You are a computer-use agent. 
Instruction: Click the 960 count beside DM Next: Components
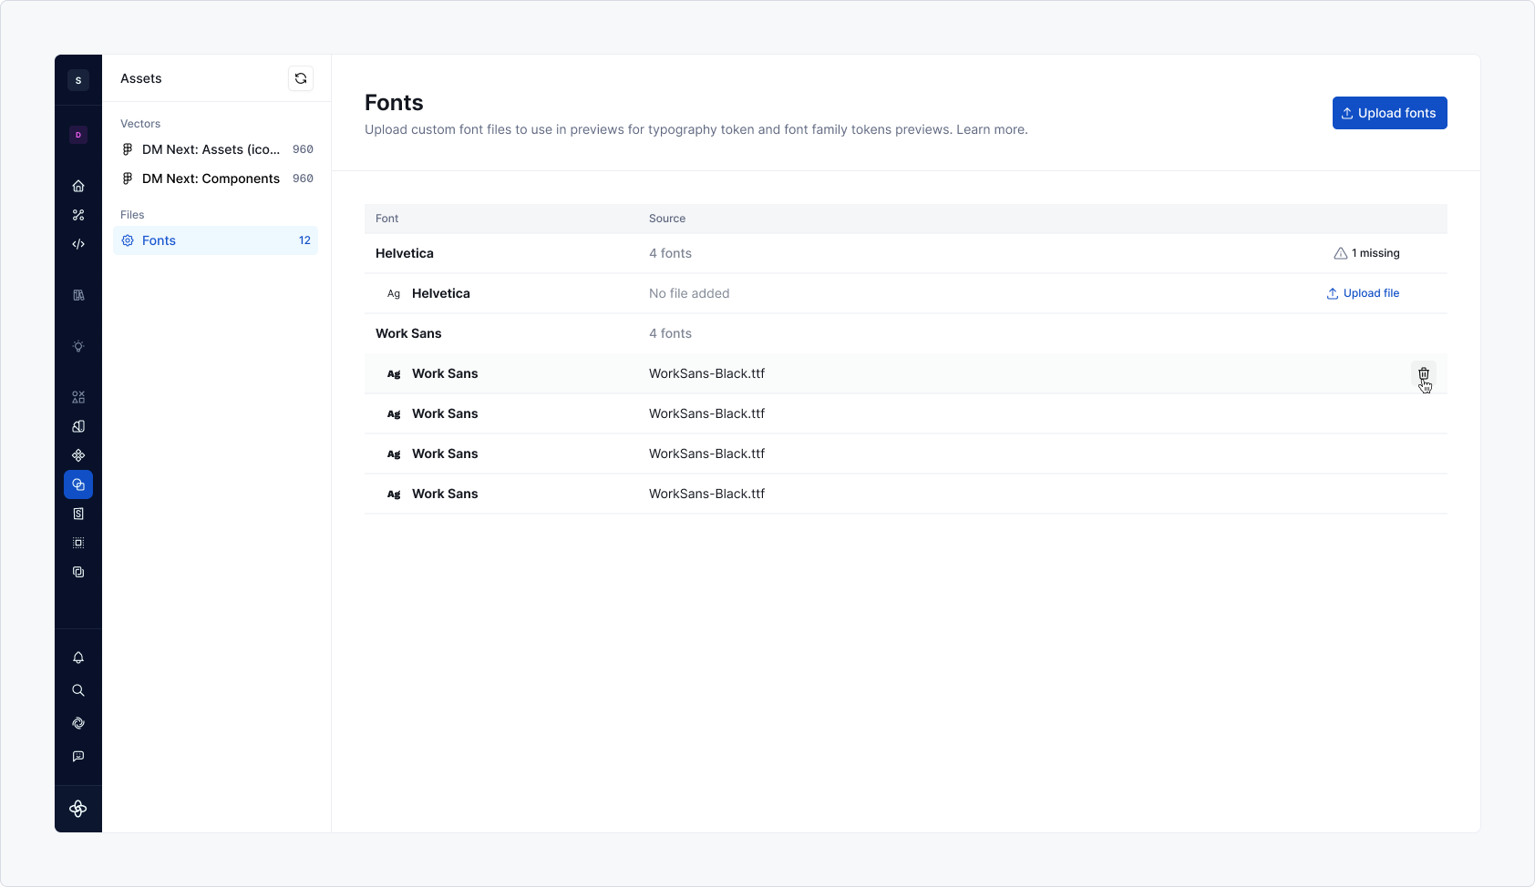[303, 178]
